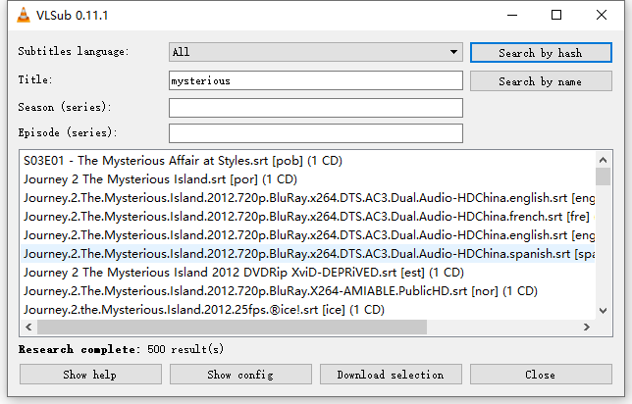Click the VLC cone icon in title bar

(x=24, y=16)
